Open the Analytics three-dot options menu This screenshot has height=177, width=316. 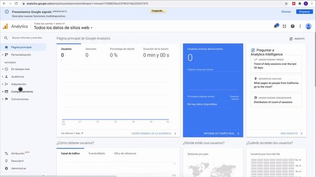tap(300, 26)
